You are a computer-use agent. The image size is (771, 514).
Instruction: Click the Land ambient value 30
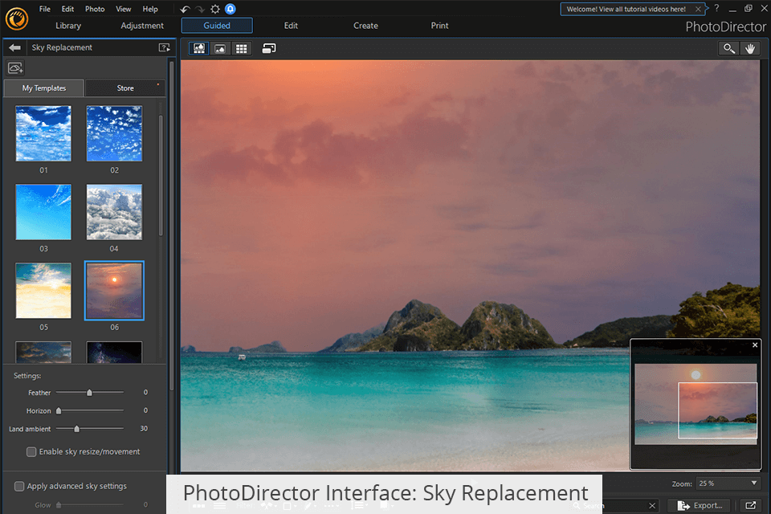[144, 428]
